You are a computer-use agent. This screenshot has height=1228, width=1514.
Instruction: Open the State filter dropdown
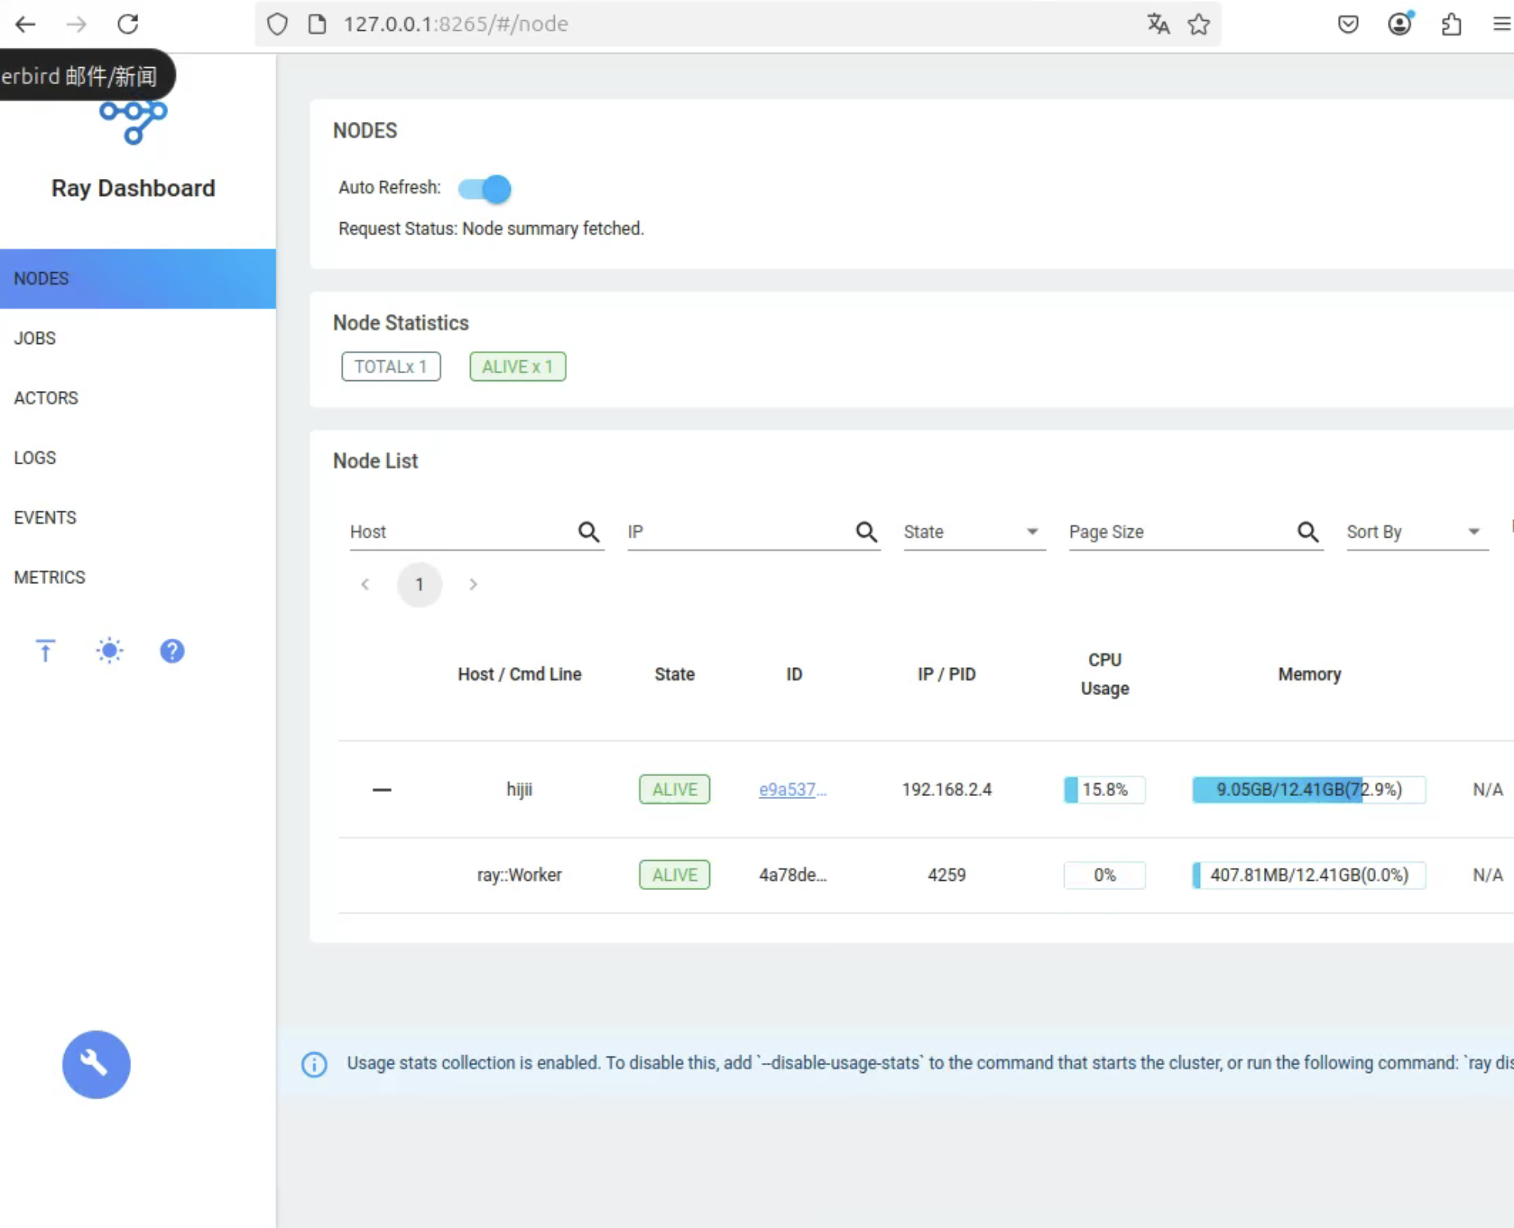pyautogui.click(x=975, y=531)
